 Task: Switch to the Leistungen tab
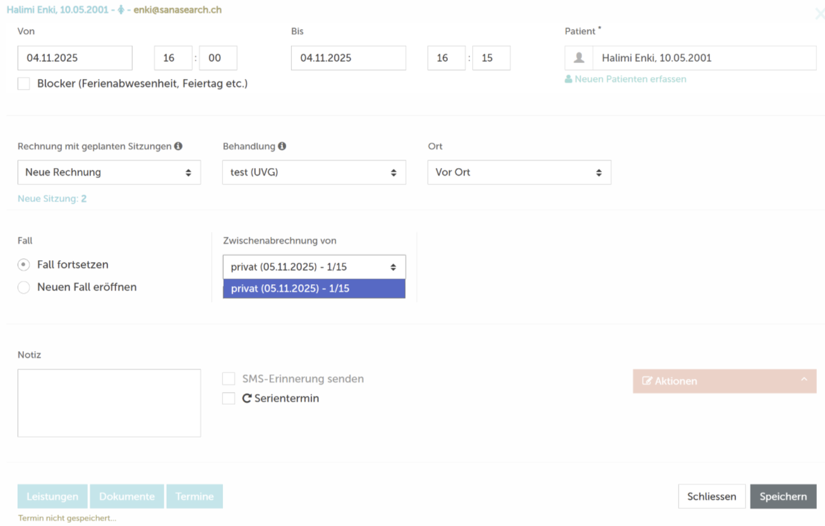(x=52, y=496)
